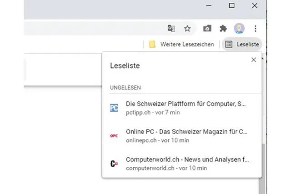Click the blue PC favicon for pctipp.ch
This screenshot has width=291, height=194.
(x=114, y=108)
